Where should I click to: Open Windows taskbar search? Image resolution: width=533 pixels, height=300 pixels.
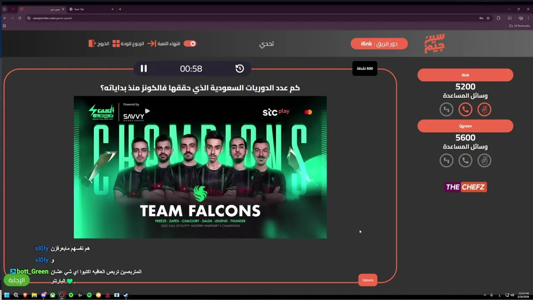pos(16,295)
